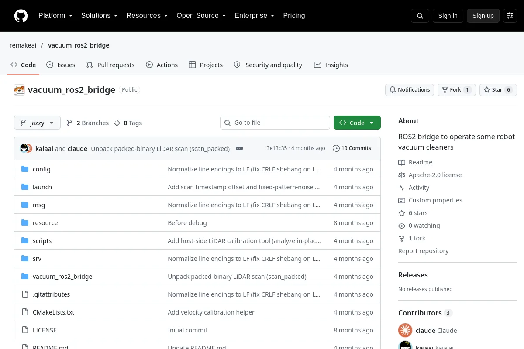Viewport: 524px width, 349px height.
Task: Jump to Readme in About sidebar
Action: pos(415,162)
